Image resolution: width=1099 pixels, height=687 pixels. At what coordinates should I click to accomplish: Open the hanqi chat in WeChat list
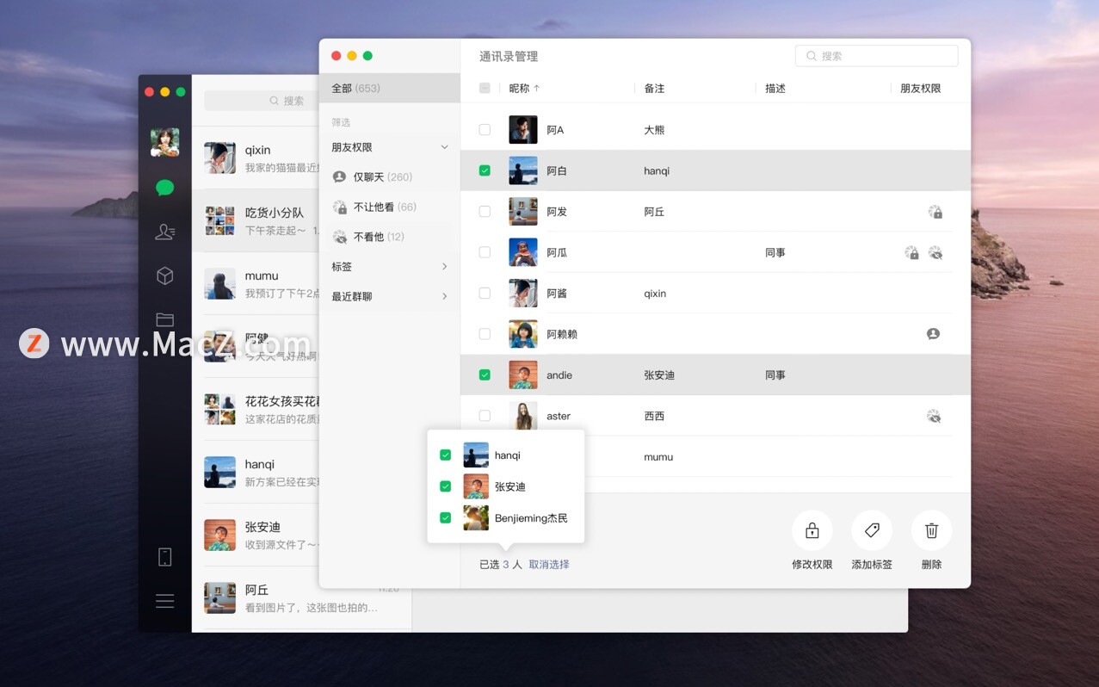(255, 473)
